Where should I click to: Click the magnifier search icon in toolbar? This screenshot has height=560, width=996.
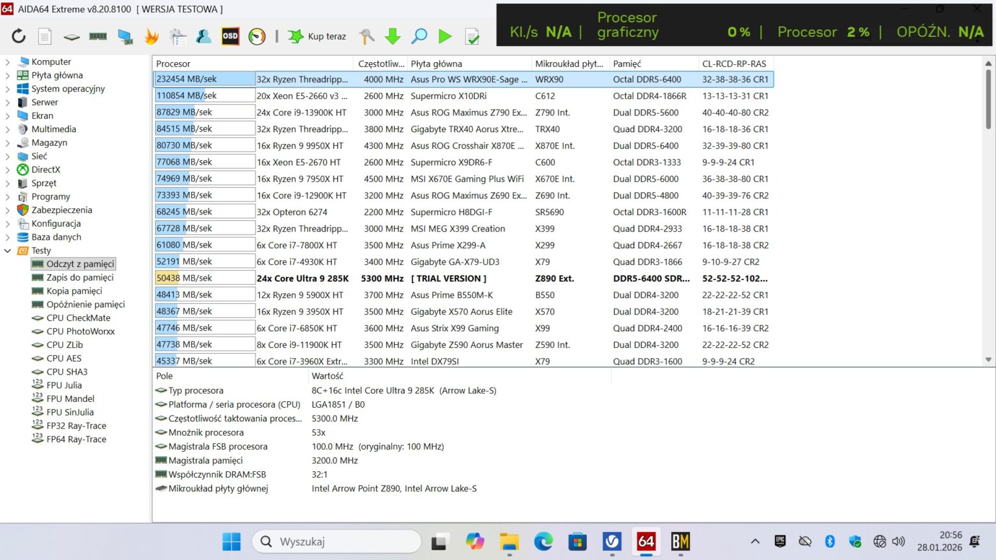[x=420, y=36]
